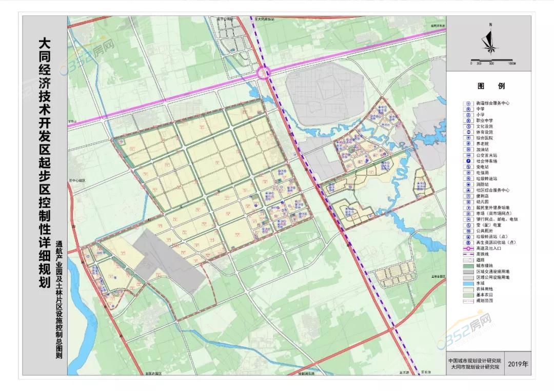Click the 社会停车场 parking legend icon

(x=468, y=161)
